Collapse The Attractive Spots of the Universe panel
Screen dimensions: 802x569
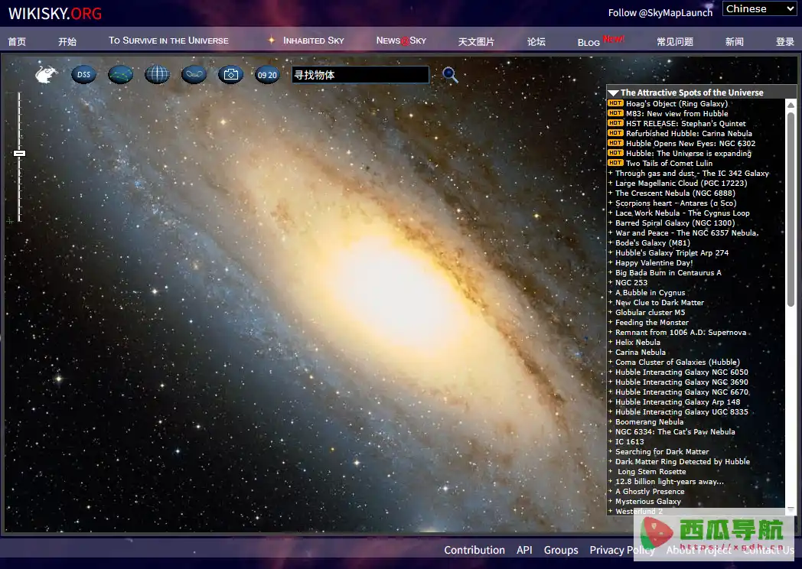(x=613, y=93)
